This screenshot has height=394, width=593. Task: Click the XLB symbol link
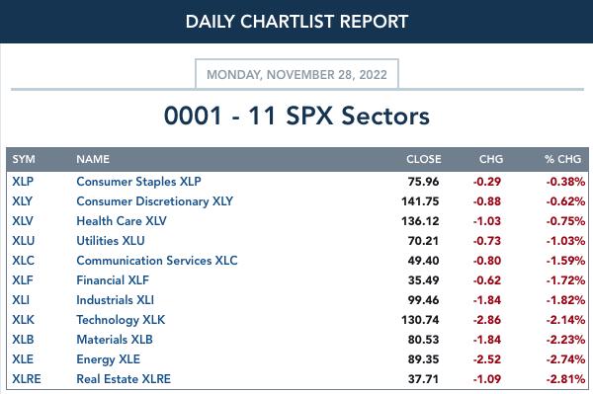(23, 340)
